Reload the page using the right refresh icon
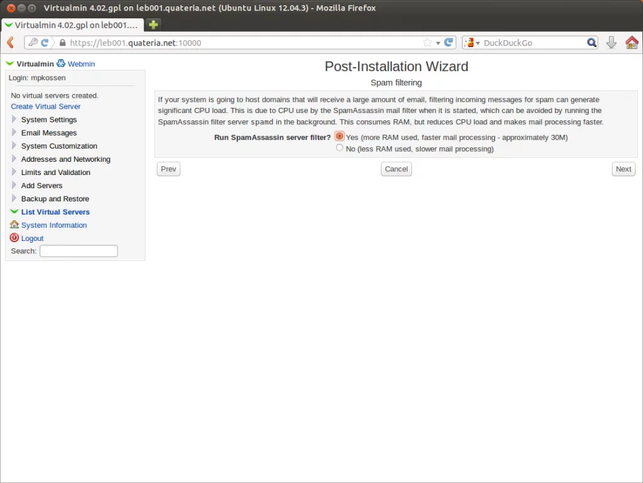 point(448,42)
